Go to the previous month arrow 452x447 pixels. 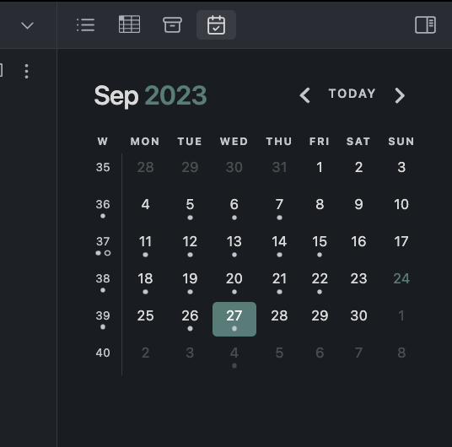305,95
